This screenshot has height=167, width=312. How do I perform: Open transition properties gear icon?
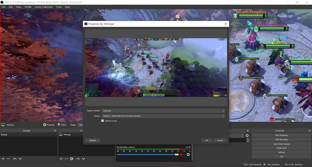(247, 136)
